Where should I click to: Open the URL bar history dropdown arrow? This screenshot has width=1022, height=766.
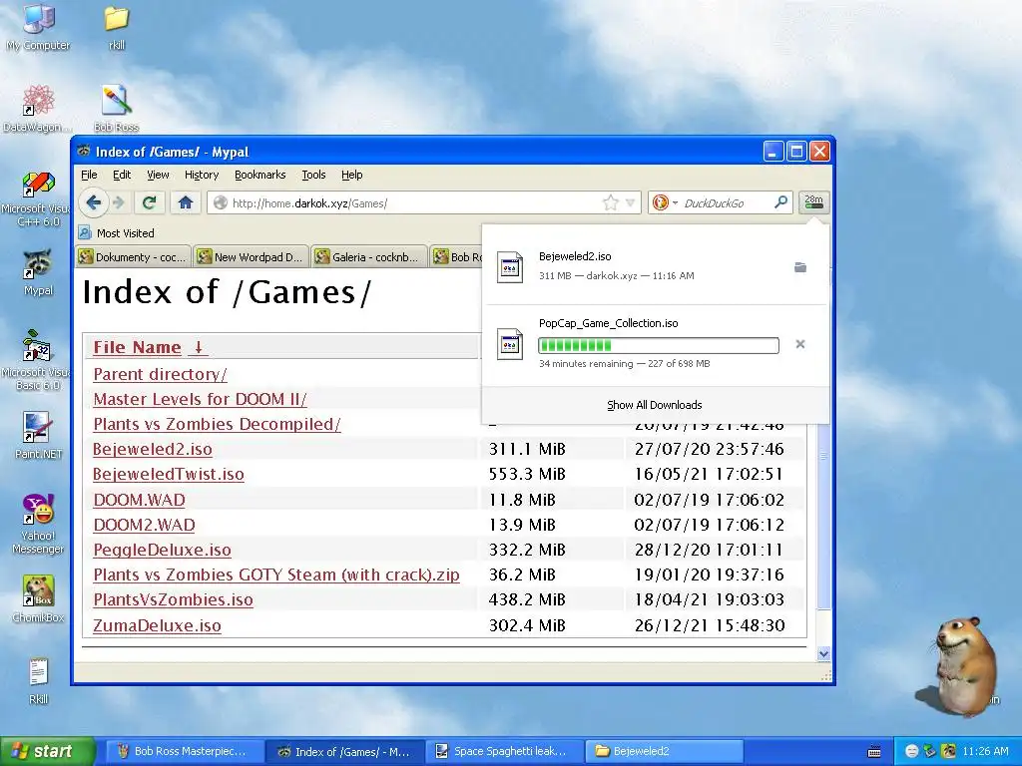click(x=631, y=202)
